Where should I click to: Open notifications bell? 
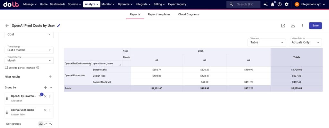(272, 4)
